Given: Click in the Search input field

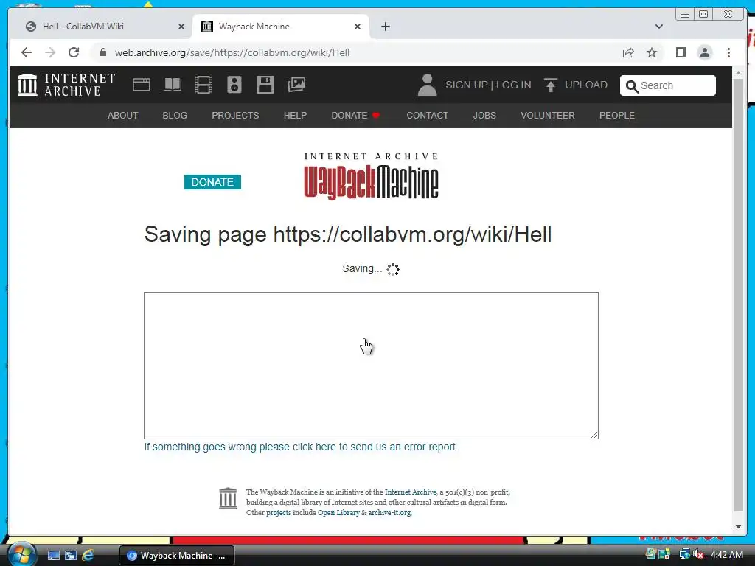Looking at the screenshot, I should tap(667, 85).
